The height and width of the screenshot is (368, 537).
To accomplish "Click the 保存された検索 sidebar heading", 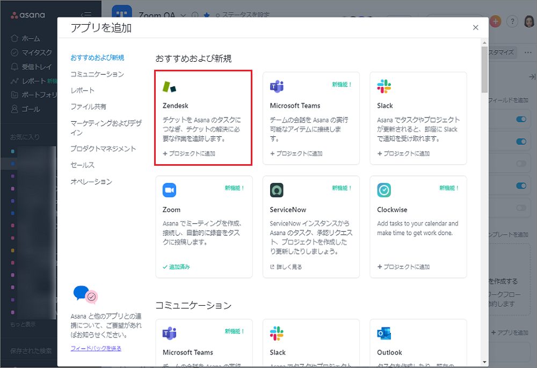I will (31, 351).
